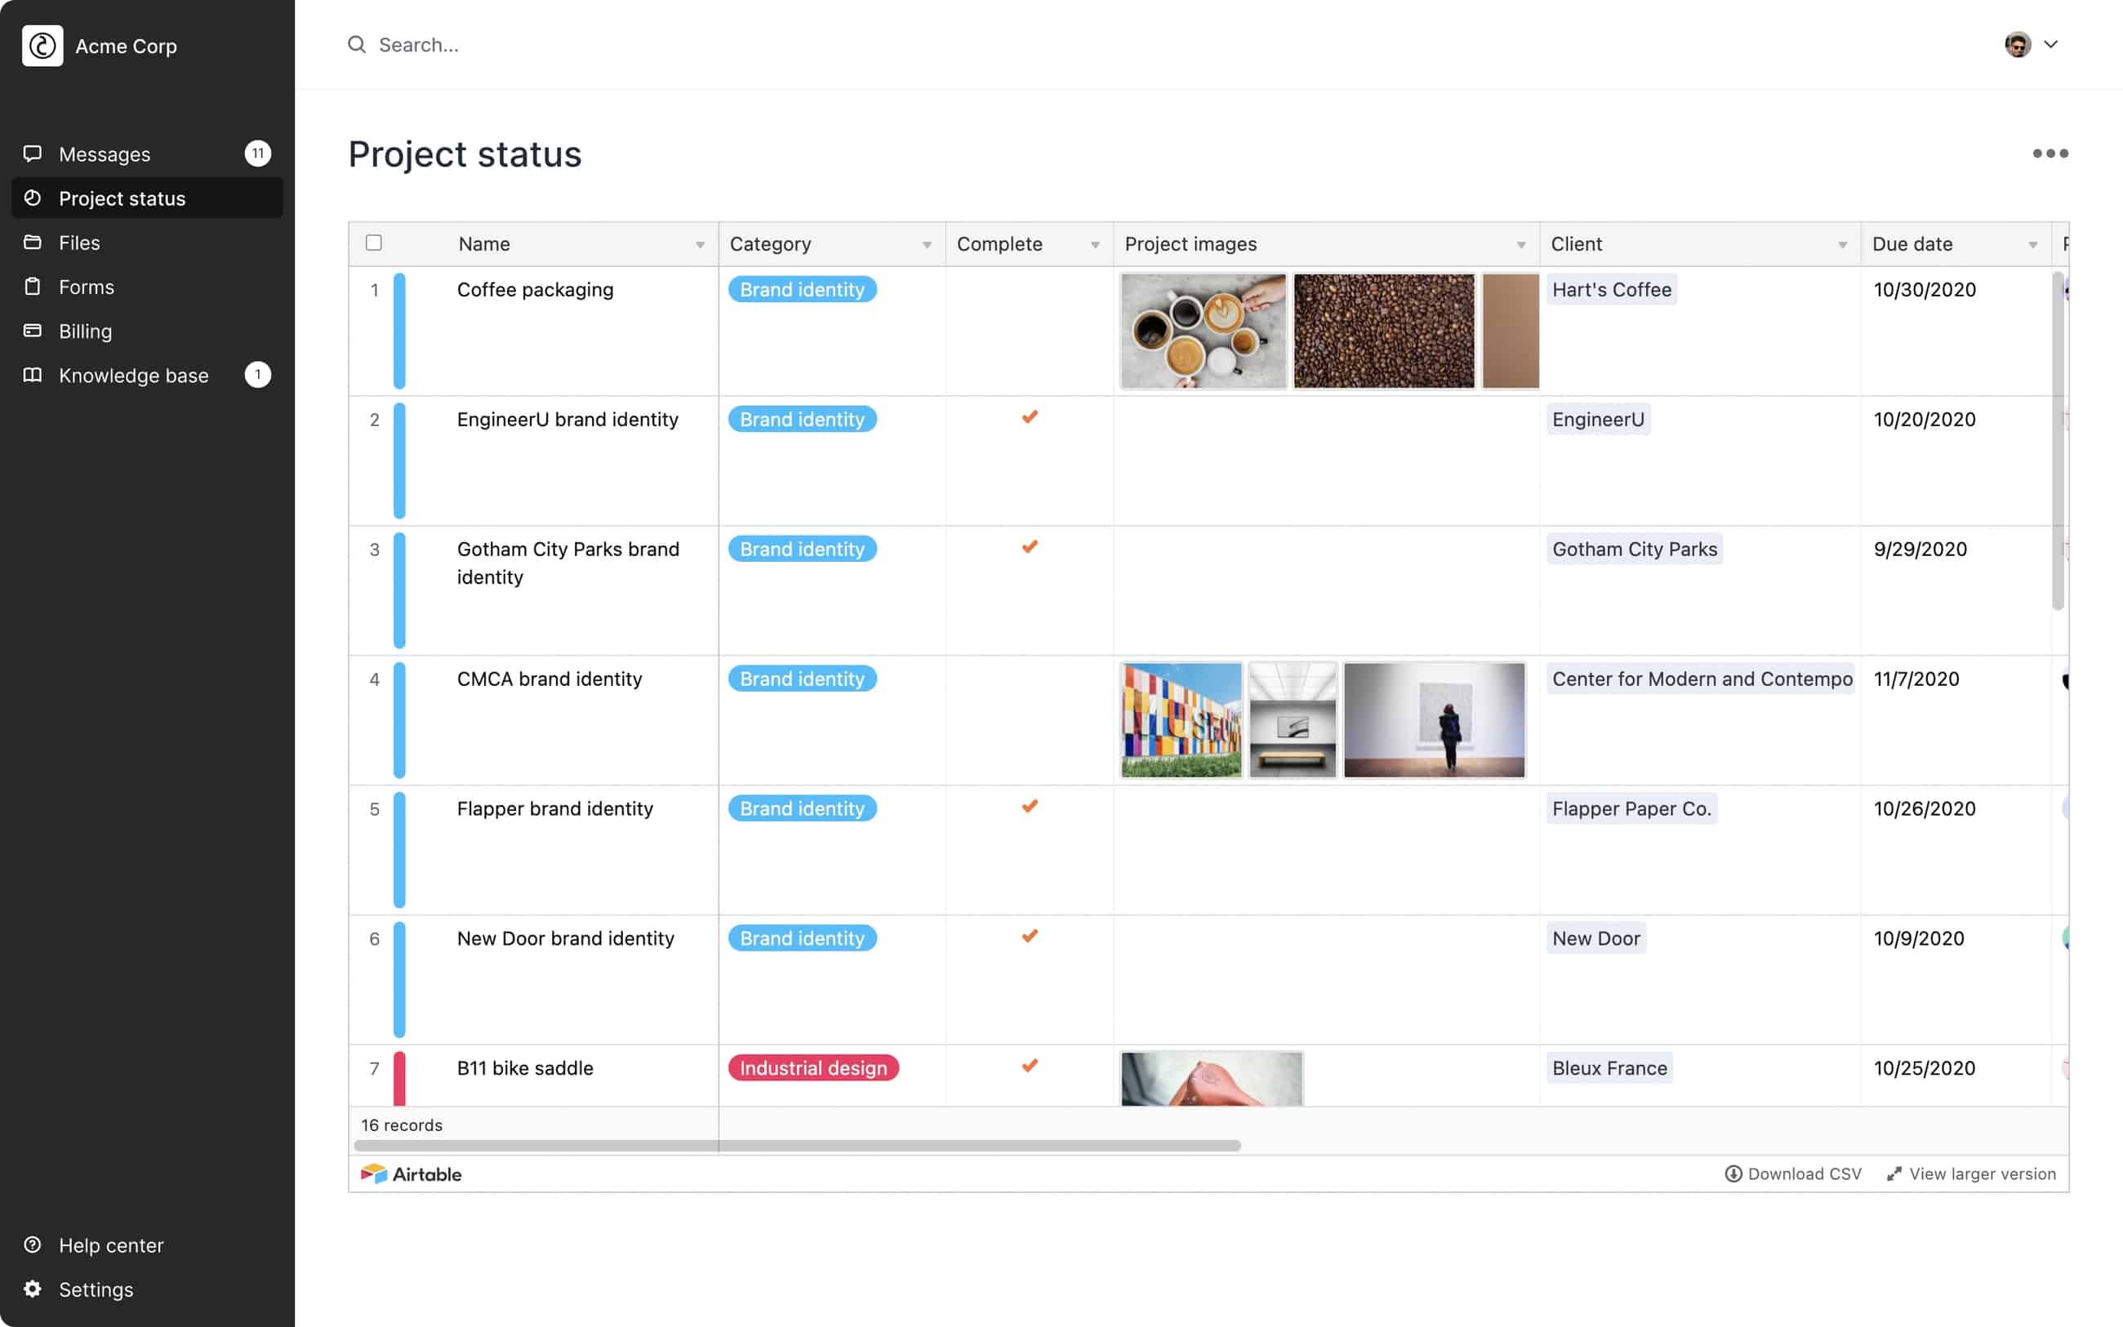Uncheck Complete on the B11 bike saddle row
The image size is (2123, 1327).
pos(1029,1066)
